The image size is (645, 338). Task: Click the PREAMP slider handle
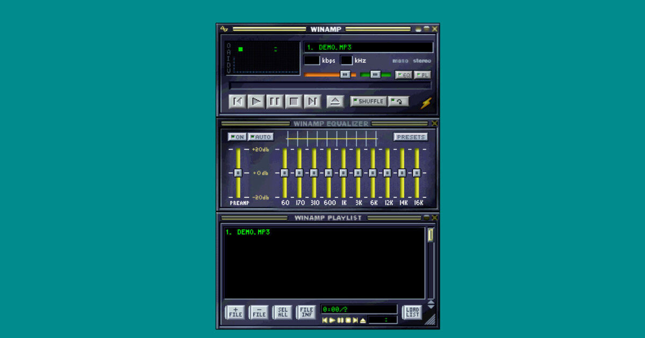(238, 173)
